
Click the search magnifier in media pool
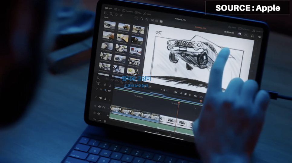[142, 19]
